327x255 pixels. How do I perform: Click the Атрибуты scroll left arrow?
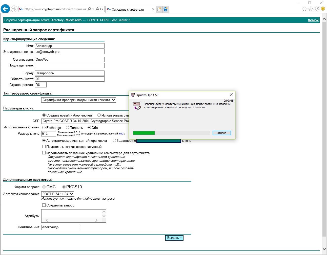(47, 220)
